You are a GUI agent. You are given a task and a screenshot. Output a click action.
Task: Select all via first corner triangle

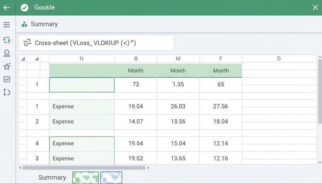pyautogui.click(x=23, y=59)
